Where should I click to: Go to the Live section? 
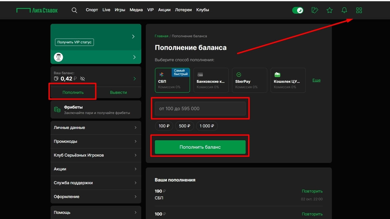(x=106, y=10)
